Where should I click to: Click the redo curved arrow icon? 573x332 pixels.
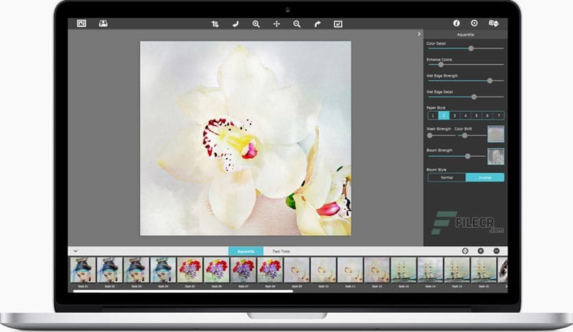point(317,24)
